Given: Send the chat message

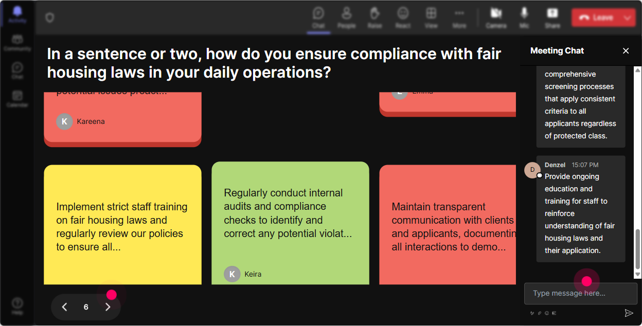Looking at the screenshot, I should point(629,313).
